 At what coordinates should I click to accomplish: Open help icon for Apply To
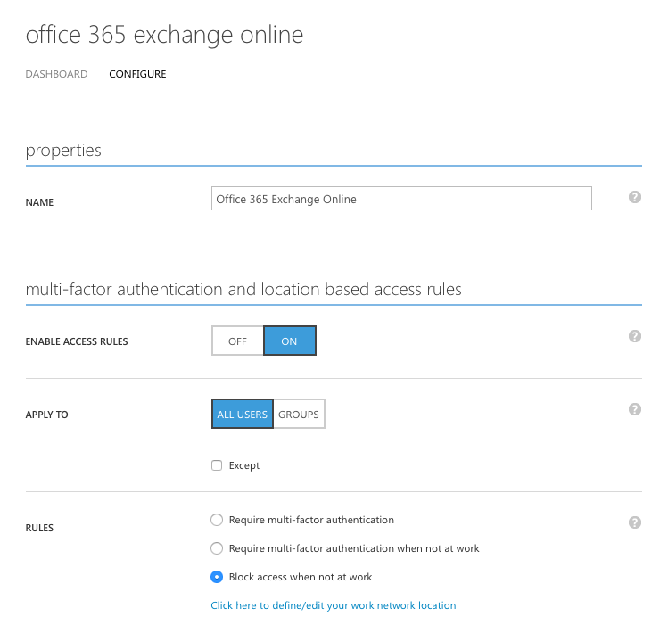pos(635,409)
